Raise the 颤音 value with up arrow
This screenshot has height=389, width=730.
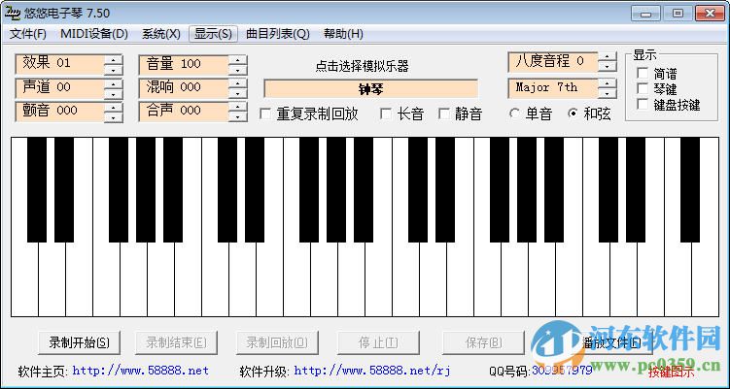pyautogui.click(x=114, y=107)
